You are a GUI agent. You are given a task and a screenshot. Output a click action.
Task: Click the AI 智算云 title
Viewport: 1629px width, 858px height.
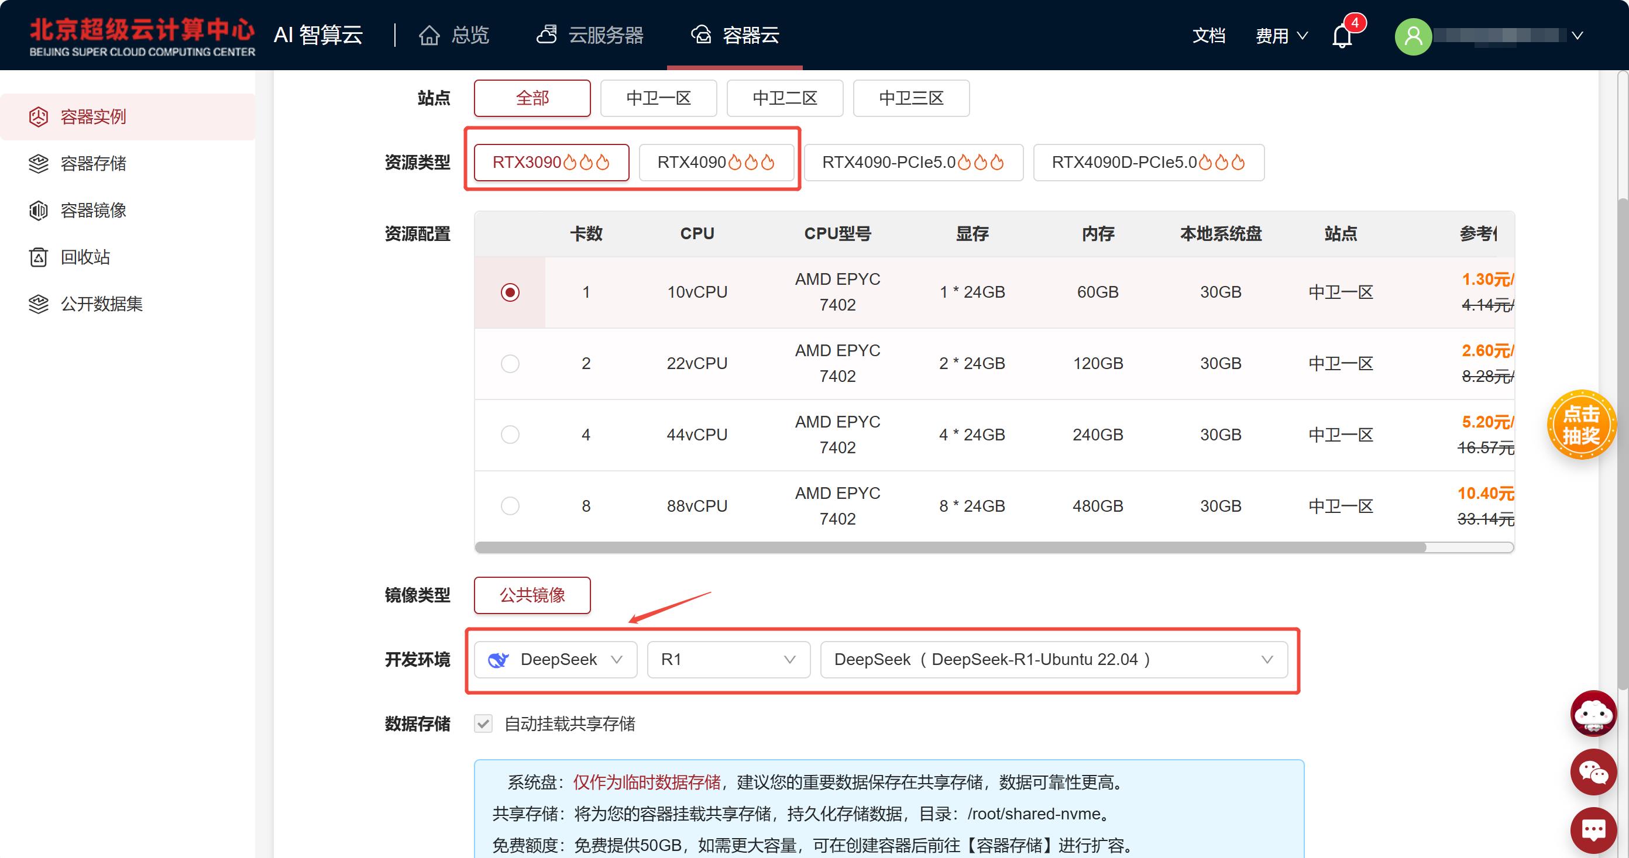coord(318,36)
